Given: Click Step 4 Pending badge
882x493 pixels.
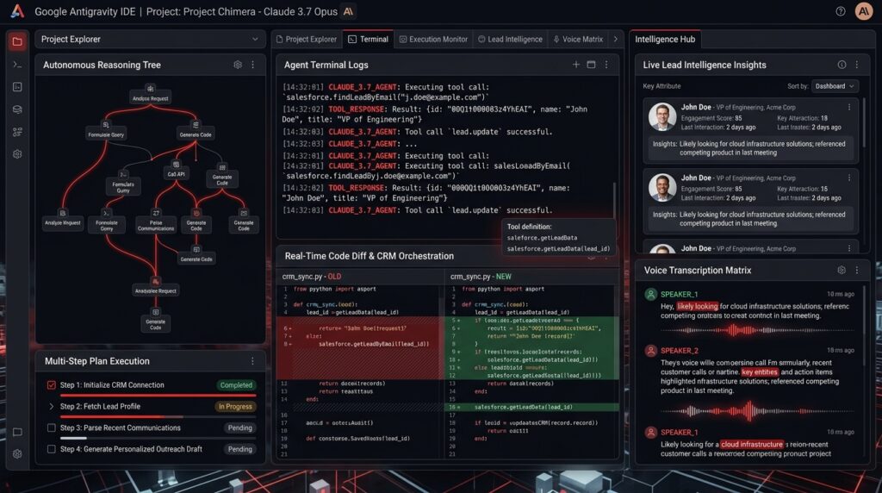Looking at the screenshot, I should [240, 449].
